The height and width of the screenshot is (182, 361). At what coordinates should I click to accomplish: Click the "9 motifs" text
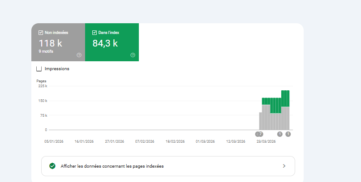coord(46,51)
